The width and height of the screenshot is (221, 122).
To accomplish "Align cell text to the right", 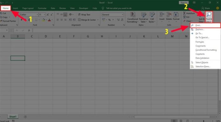I will click(65, 20).
